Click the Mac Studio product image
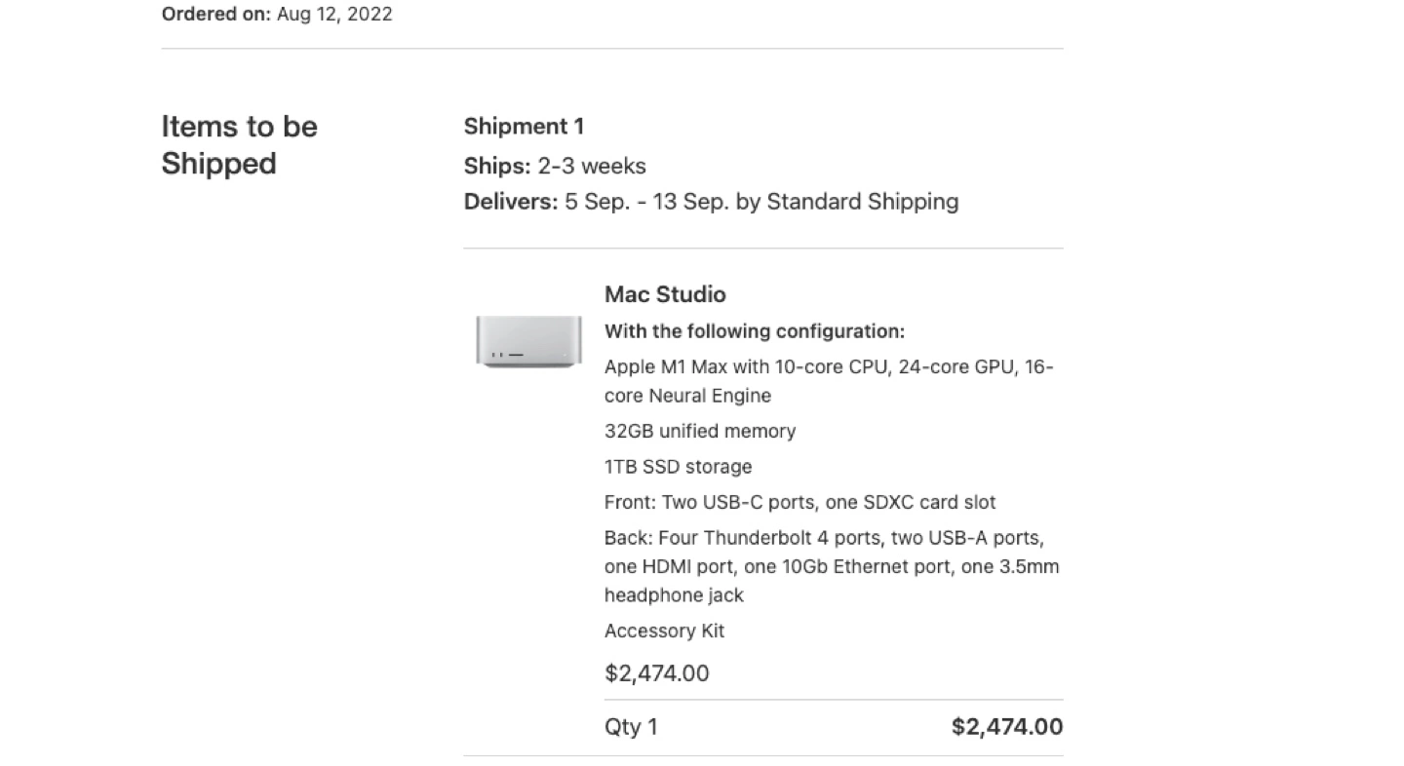The height and width of the screenshot is (766, 1404). click(528, 342)
